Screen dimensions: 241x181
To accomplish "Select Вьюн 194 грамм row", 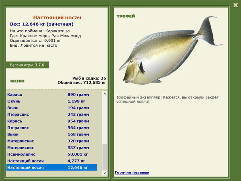I will (x=52, y=108).
